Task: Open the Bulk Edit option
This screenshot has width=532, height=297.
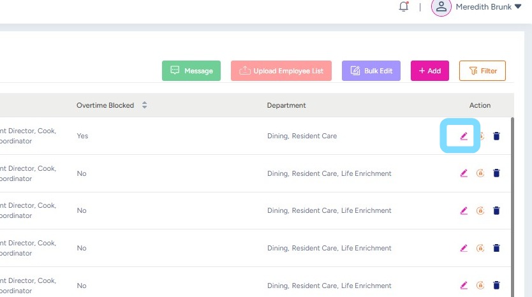Action: click(x=371, y=71)
